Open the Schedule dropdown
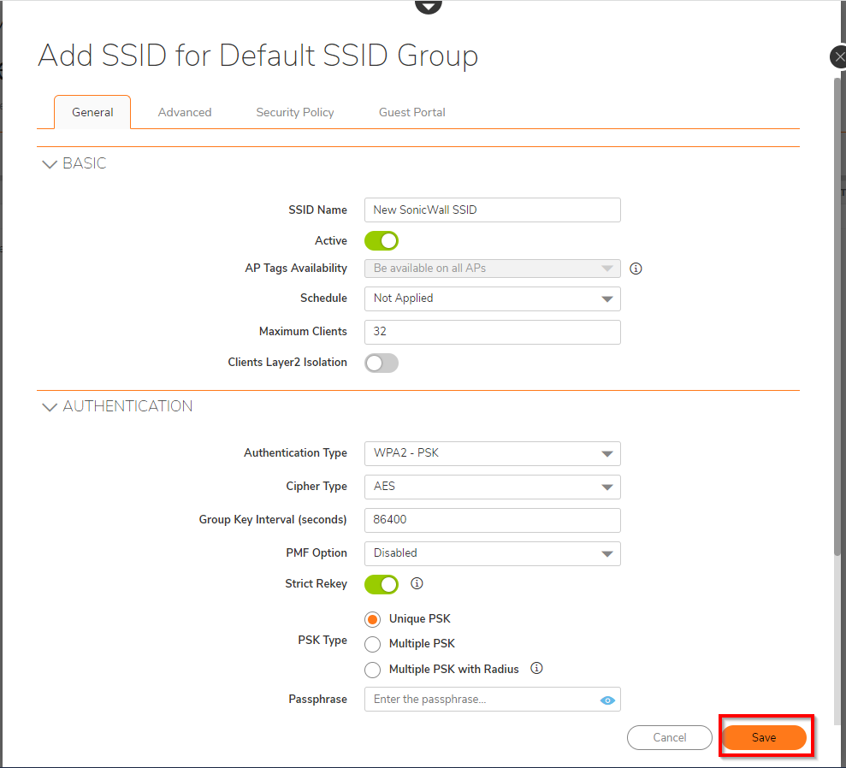 click(x=492, y=298)
